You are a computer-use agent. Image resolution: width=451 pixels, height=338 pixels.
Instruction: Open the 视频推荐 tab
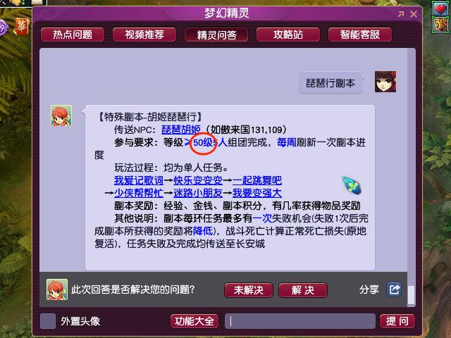144,35
